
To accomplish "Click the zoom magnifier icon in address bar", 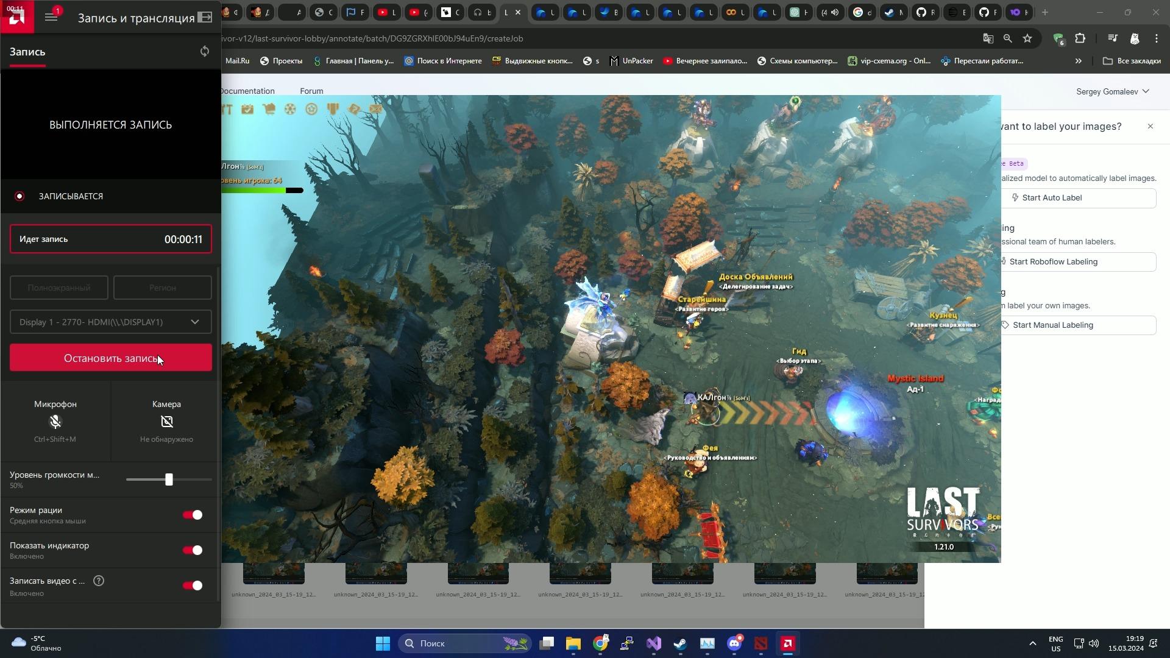I will [1008, 38].
